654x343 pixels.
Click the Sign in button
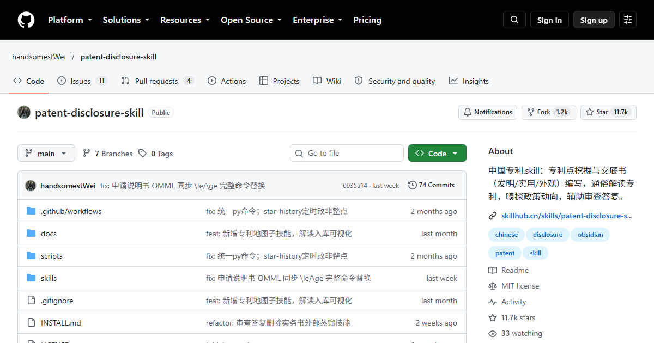[x=549, y=20]
